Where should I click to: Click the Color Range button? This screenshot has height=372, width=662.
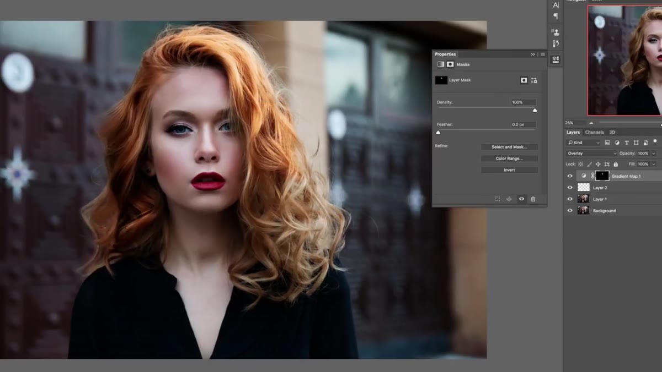(x=509, y=158)
